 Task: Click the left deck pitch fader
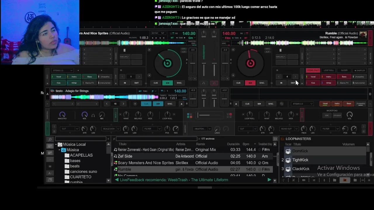click(x=193, y=64)
